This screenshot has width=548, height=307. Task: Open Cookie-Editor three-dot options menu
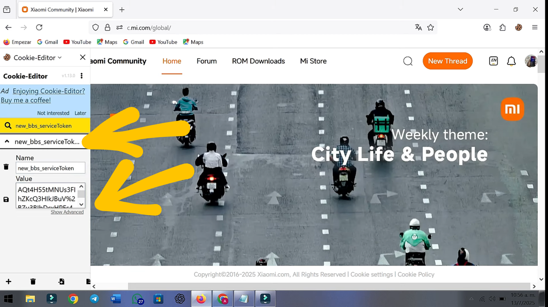coord(81,76)
